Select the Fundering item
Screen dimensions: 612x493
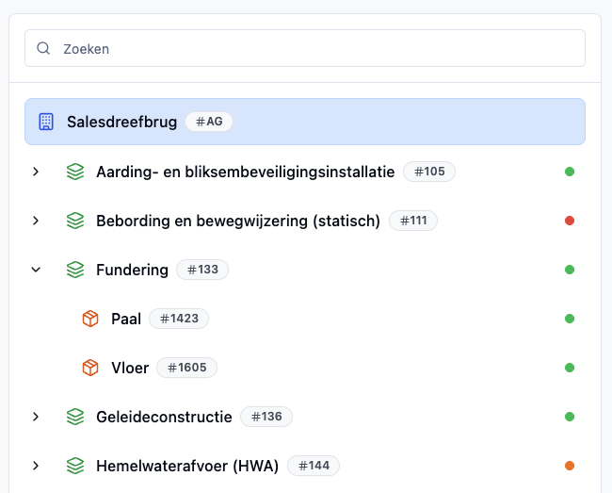[x=132, y=270]
